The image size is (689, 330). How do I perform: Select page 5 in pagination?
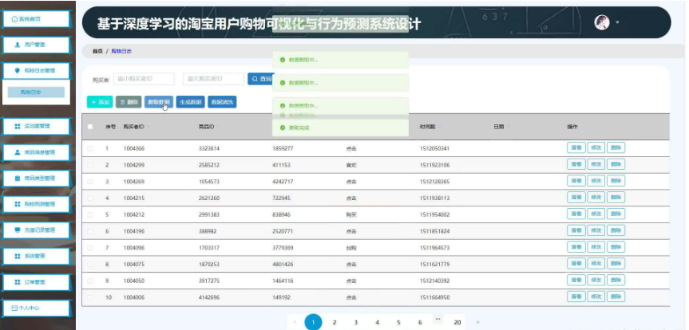coord(398,323)
